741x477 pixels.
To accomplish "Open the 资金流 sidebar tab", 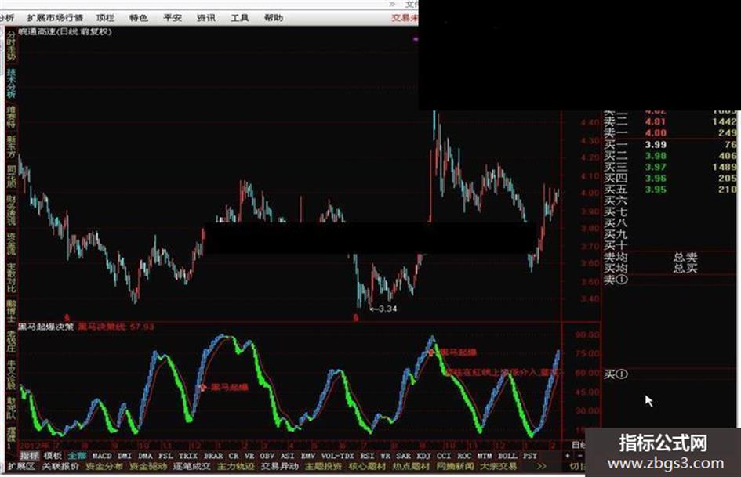I will [x=11, y=244].
